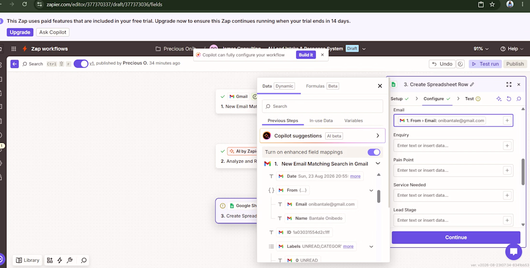Collapse New Email Matching Search in Gmail section
Screen dimensions: 530x268
[x=378, y=164]
